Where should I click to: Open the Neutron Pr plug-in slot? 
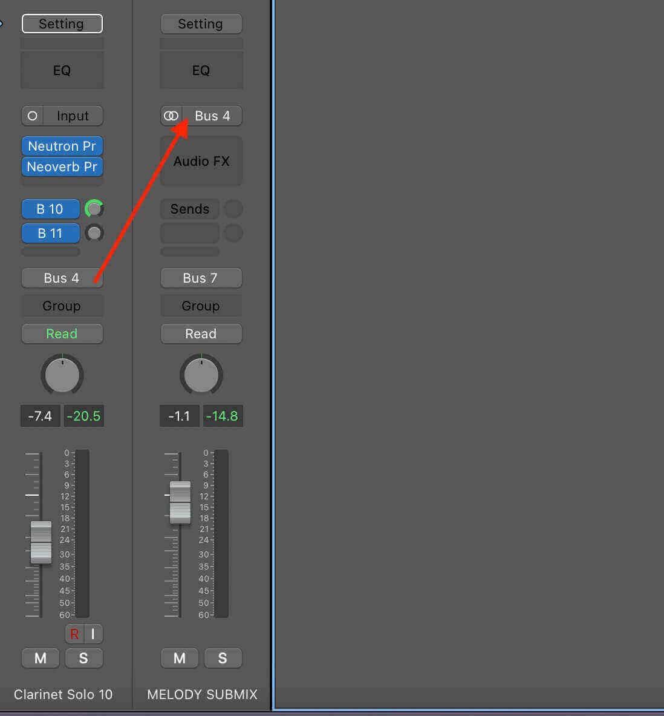pyautogui.click(x=62, y=146)
